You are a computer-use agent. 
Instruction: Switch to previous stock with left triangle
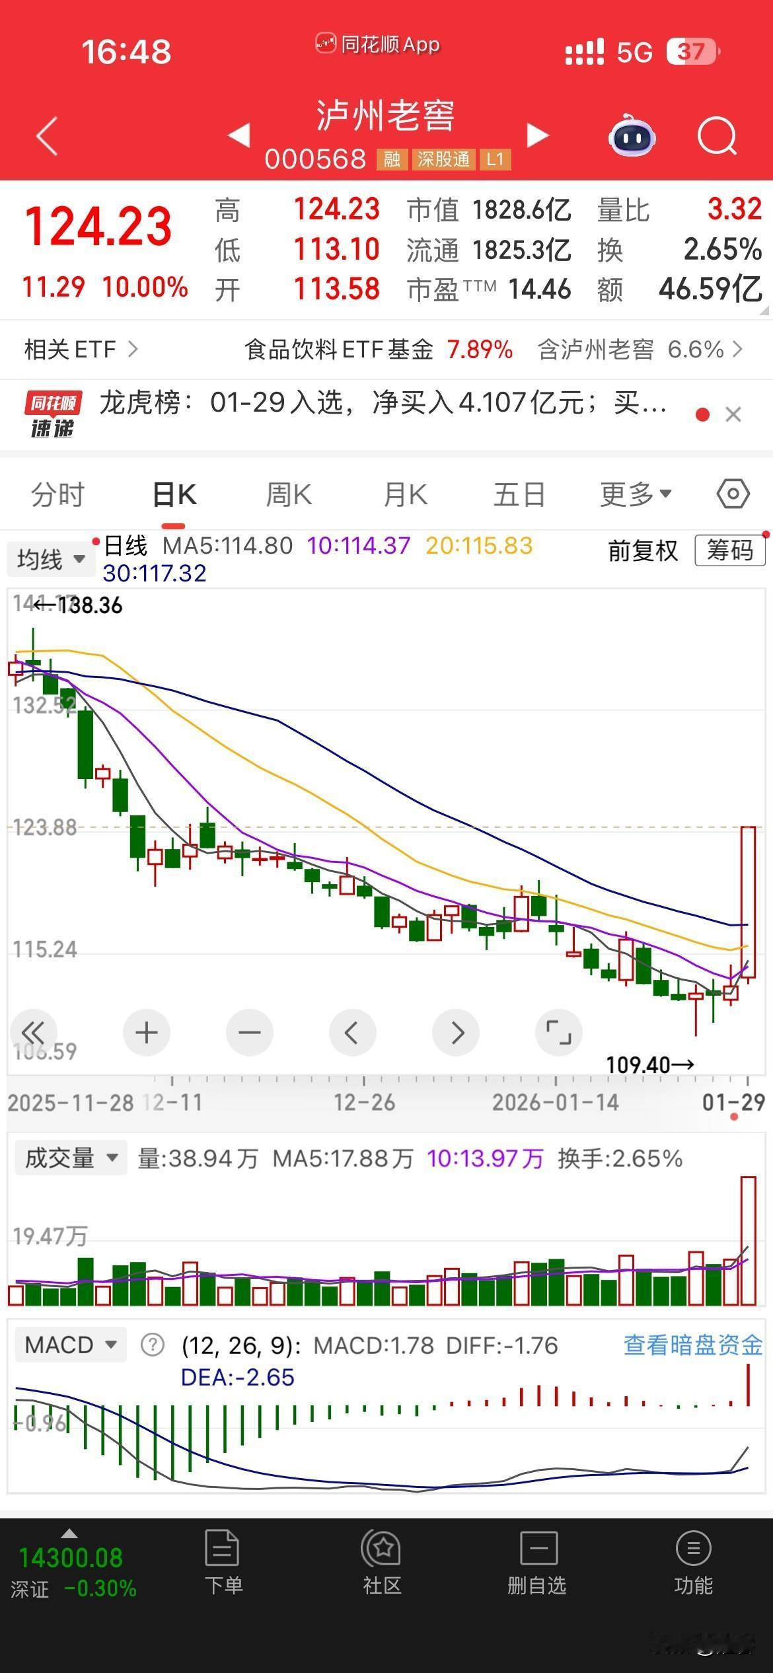(x=239, y=135)
